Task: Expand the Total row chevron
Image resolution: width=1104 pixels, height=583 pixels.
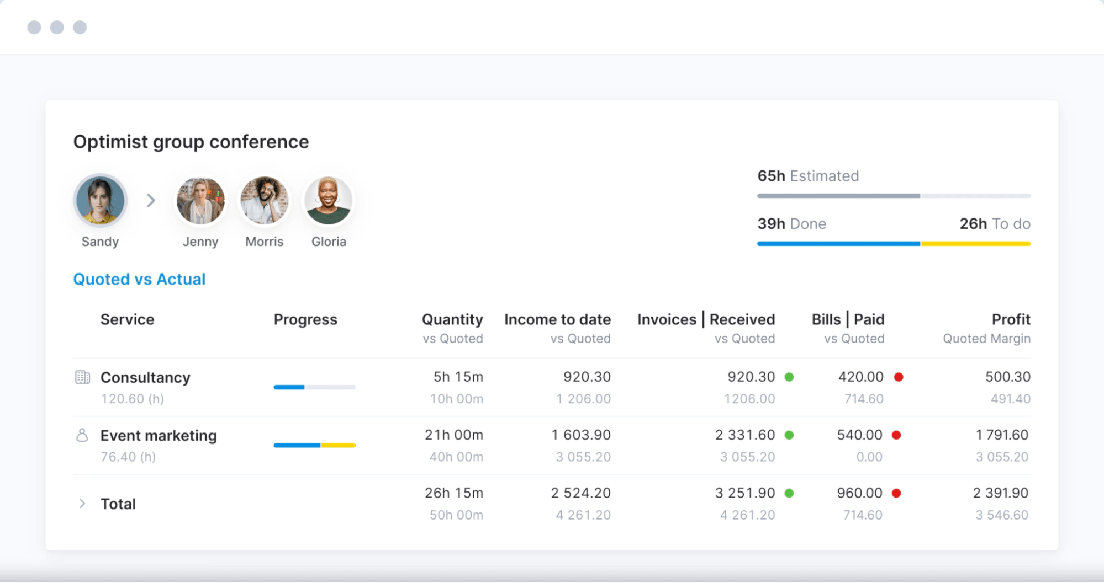Action: pyautogui.click(x=82, y=504)
